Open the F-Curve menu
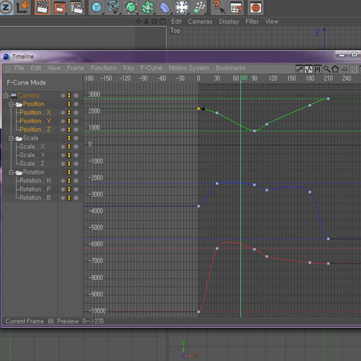The width and height of the screenshot is (361, 361). [x=151, y=68]
